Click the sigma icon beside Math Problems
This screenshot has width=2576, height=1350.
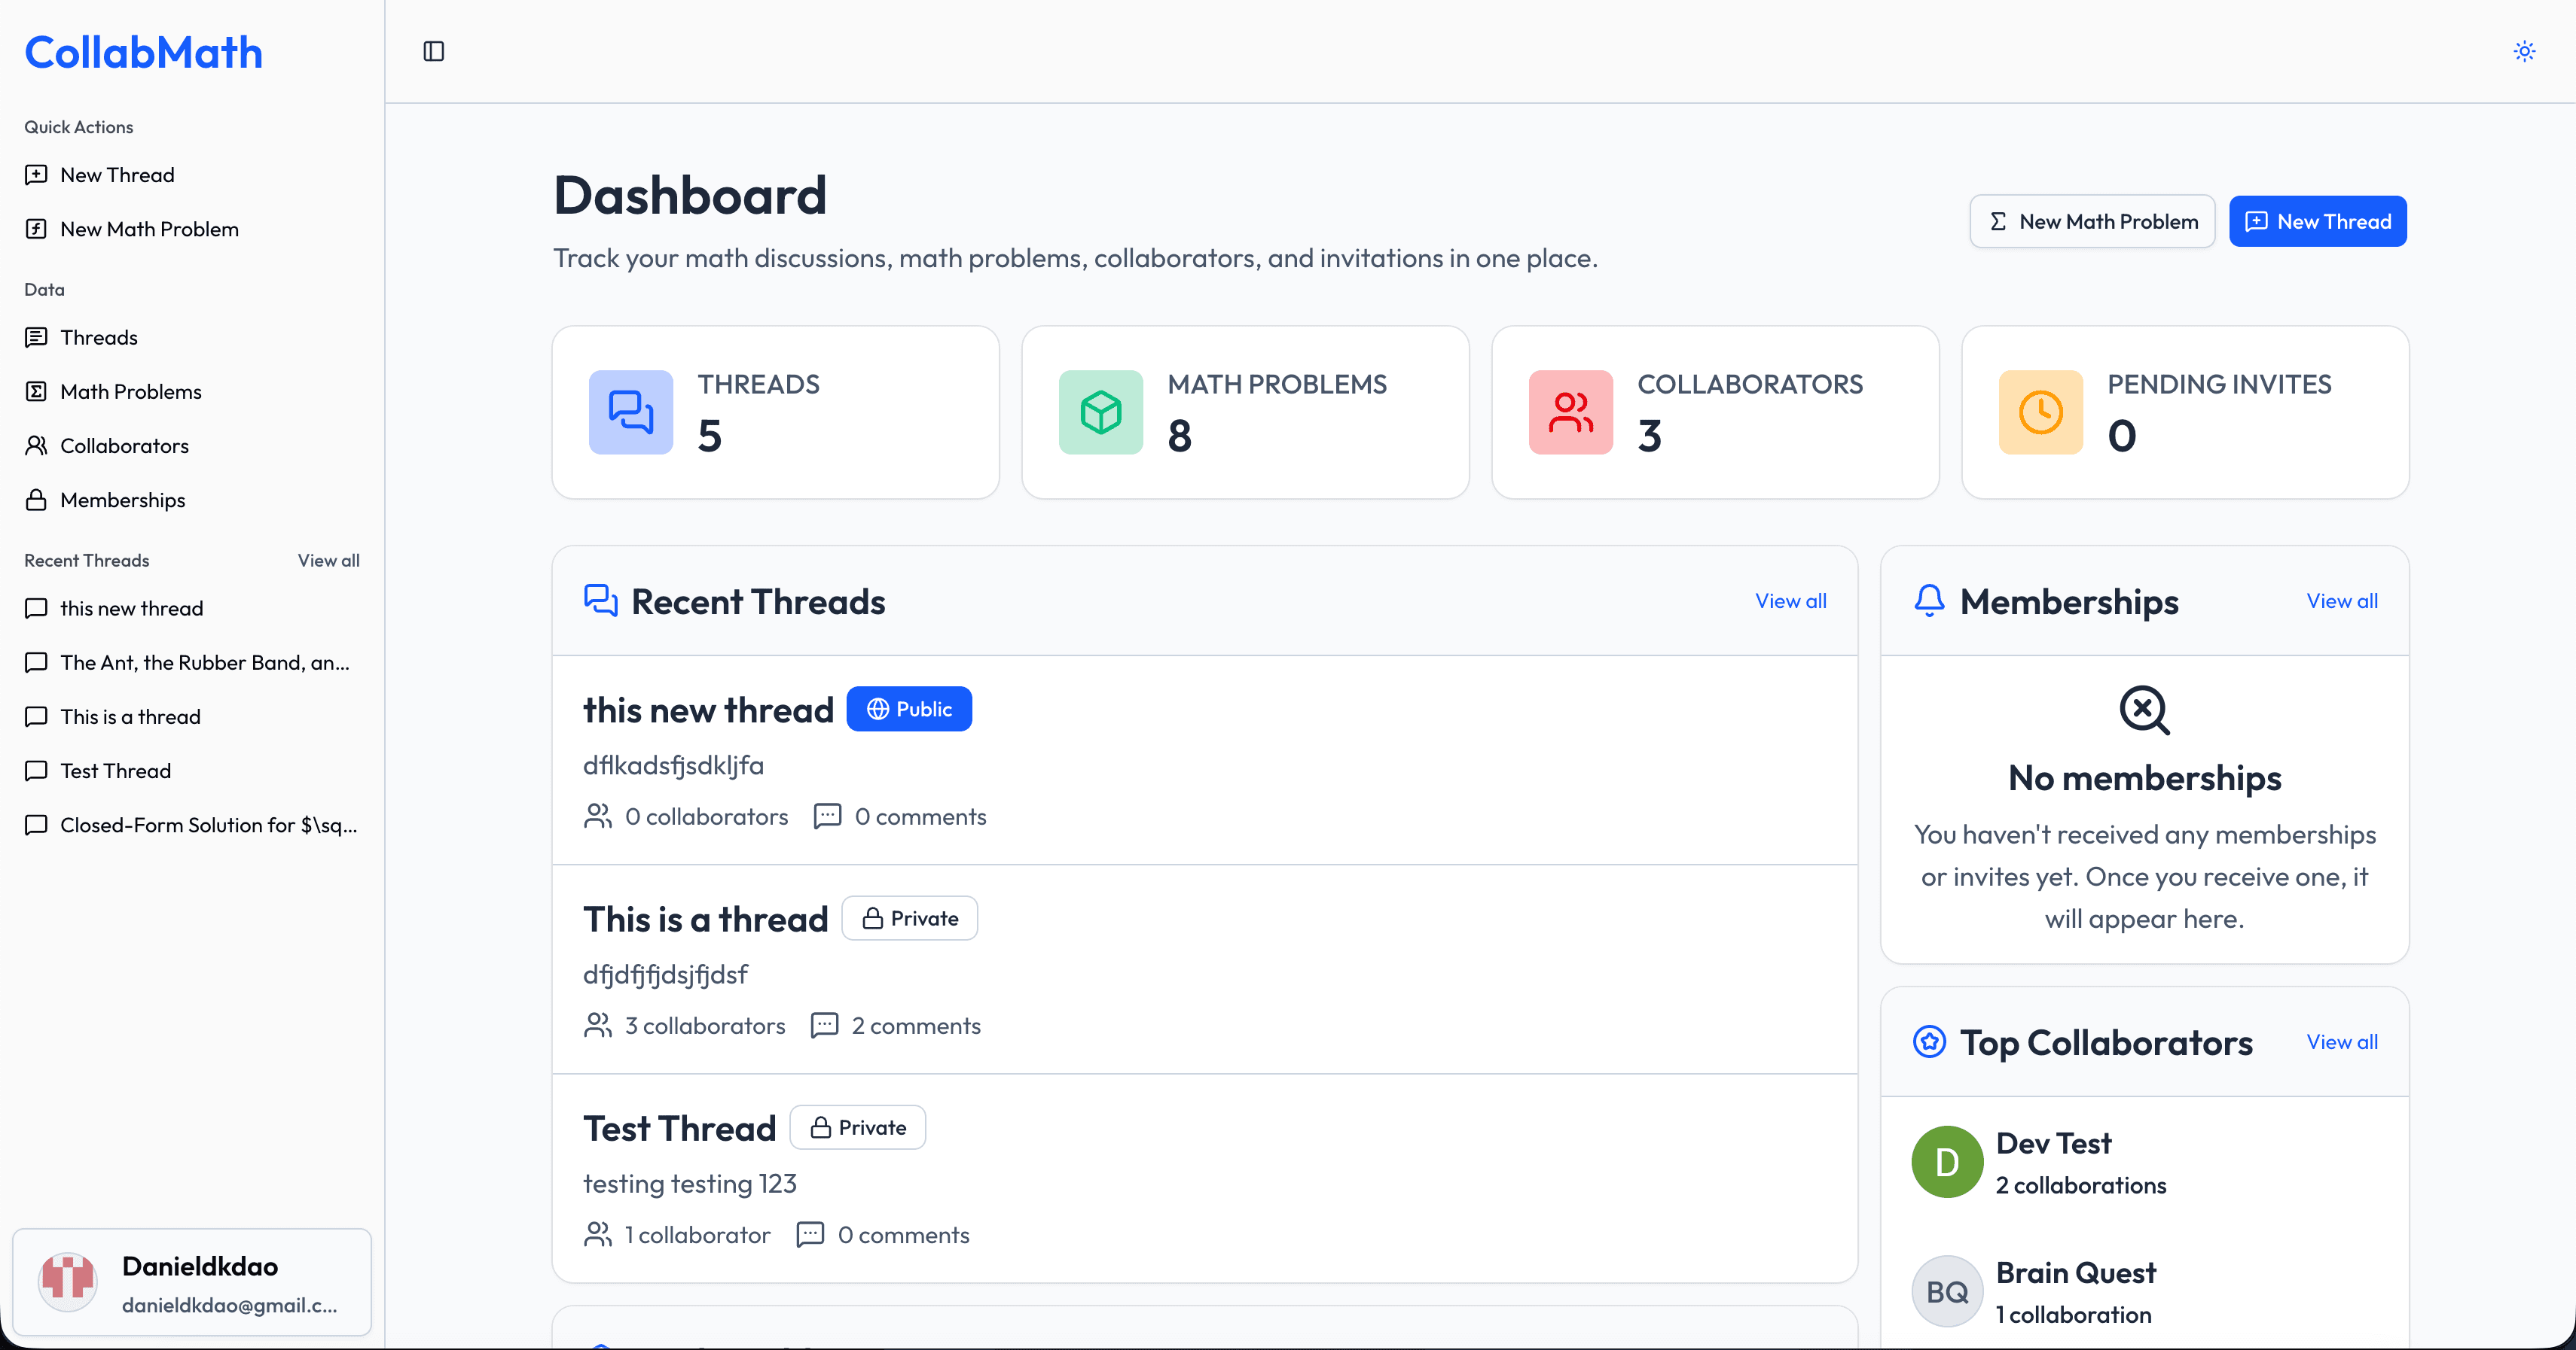(x=36, y=392)
